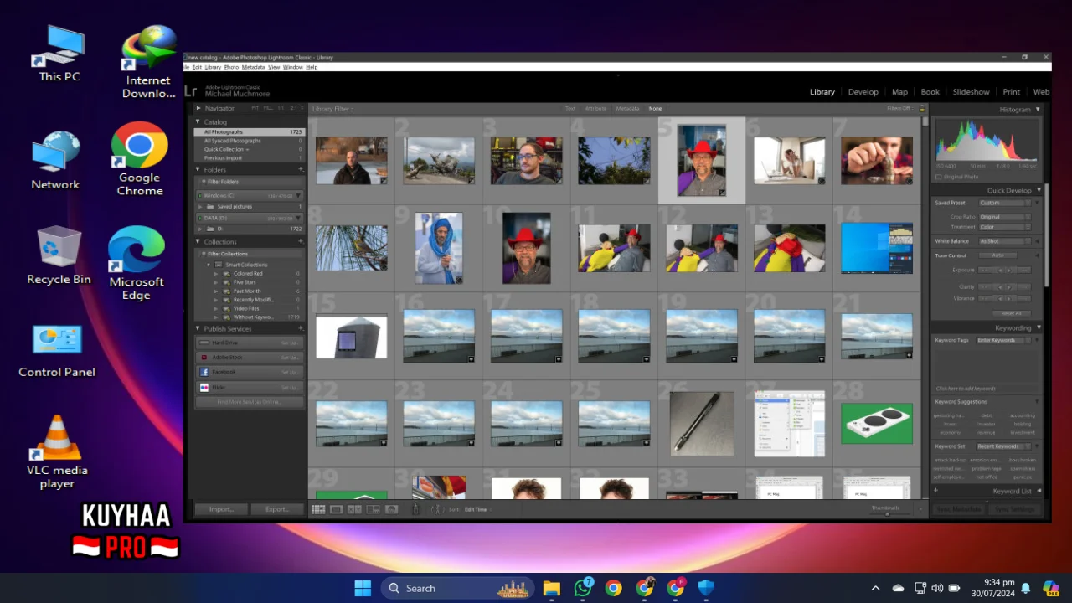Viewport: 1072px width, 603px height.
Task: Open the Metadata menu in the menu bar
Action: tap(253, 67)
